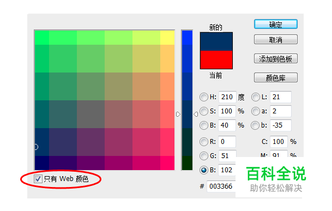Select the S saturation radio button
Viewport: 332px width, 211px height.
pyautogui.click(x=204, y=111)
